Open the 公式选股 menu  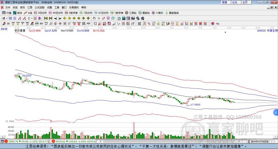click(x=40, y=7)
